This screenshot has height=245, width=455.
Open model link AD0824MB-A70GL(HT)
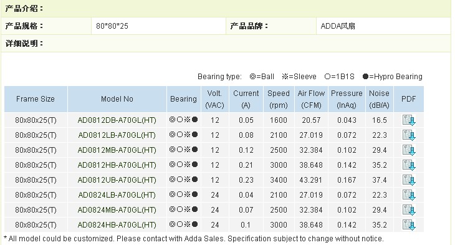tap(117, 210)
